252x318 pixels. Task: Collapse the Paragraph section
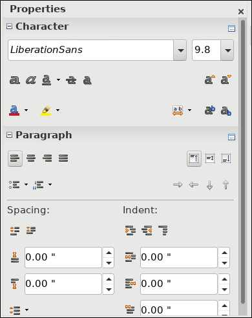pyautogui.click(x=9, y=135)
